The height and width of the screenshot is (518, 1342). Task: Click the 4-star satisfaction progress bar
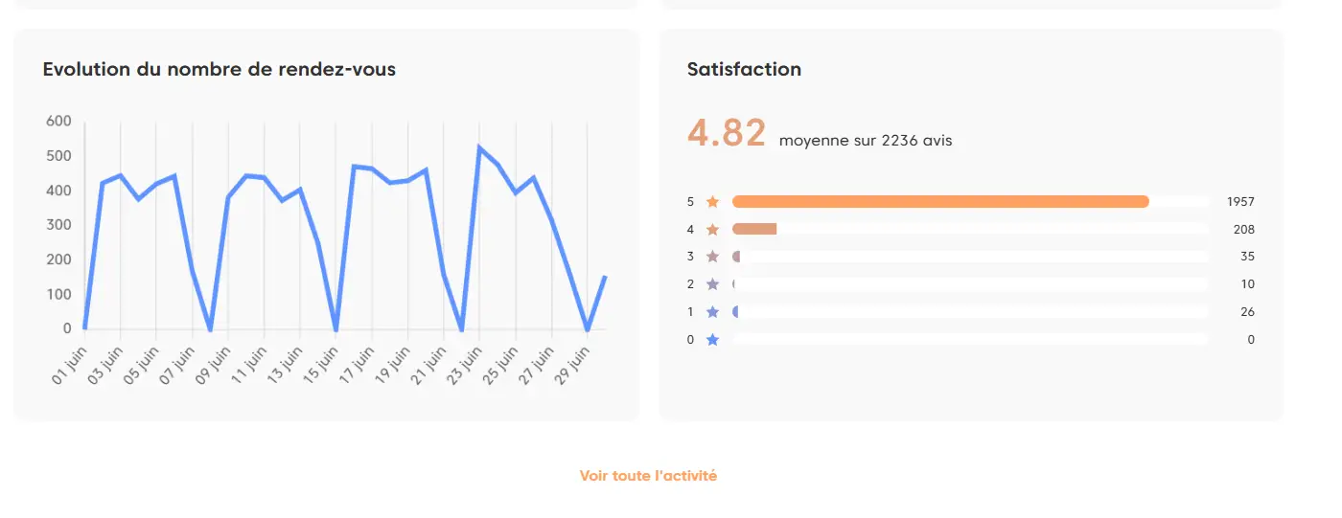click(754, 230)
